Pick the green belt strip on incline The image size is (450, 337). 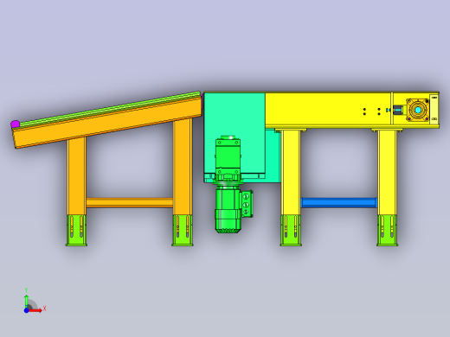pos(110,109)
